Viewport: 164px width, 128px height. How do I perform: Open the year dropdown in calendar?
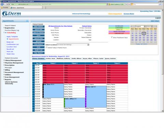[x=149, y=26]
